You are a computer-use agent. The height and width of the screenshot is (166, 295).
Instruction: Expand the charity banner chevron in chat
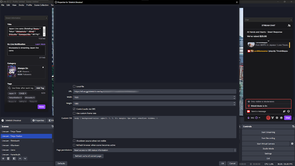(x=268, y=41)
